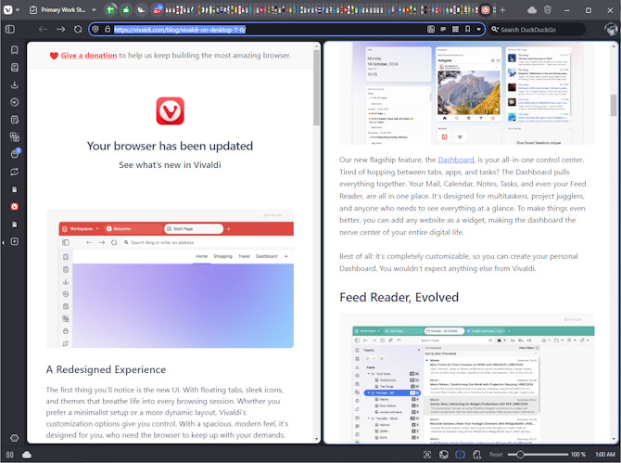
Task: Open the Dashboard link in article
Action: click(455, 160)
